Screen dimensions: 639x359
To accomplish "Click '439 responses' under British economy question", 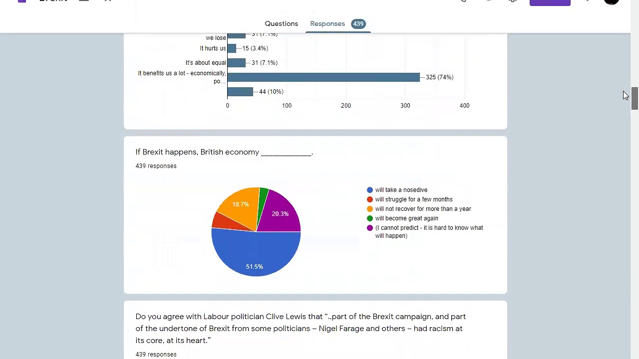I will pos(156,166).
